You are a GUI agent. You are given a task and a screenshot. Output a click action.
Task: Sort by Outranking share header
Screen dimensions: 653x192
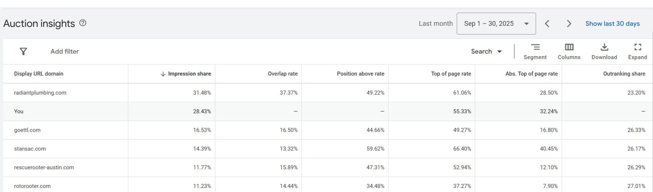(624, 74)
